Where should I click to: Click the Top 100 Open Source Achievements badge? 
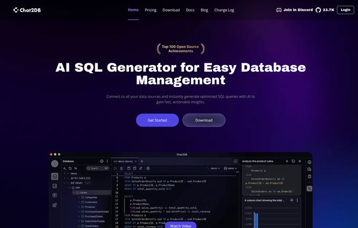pos(181,48)
